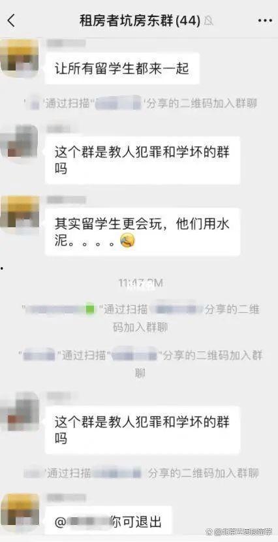The width and height of the screenshot is (278, 542).
Task: Open the group title 租房者坑房东群 (44)
Action: point(140,21)
